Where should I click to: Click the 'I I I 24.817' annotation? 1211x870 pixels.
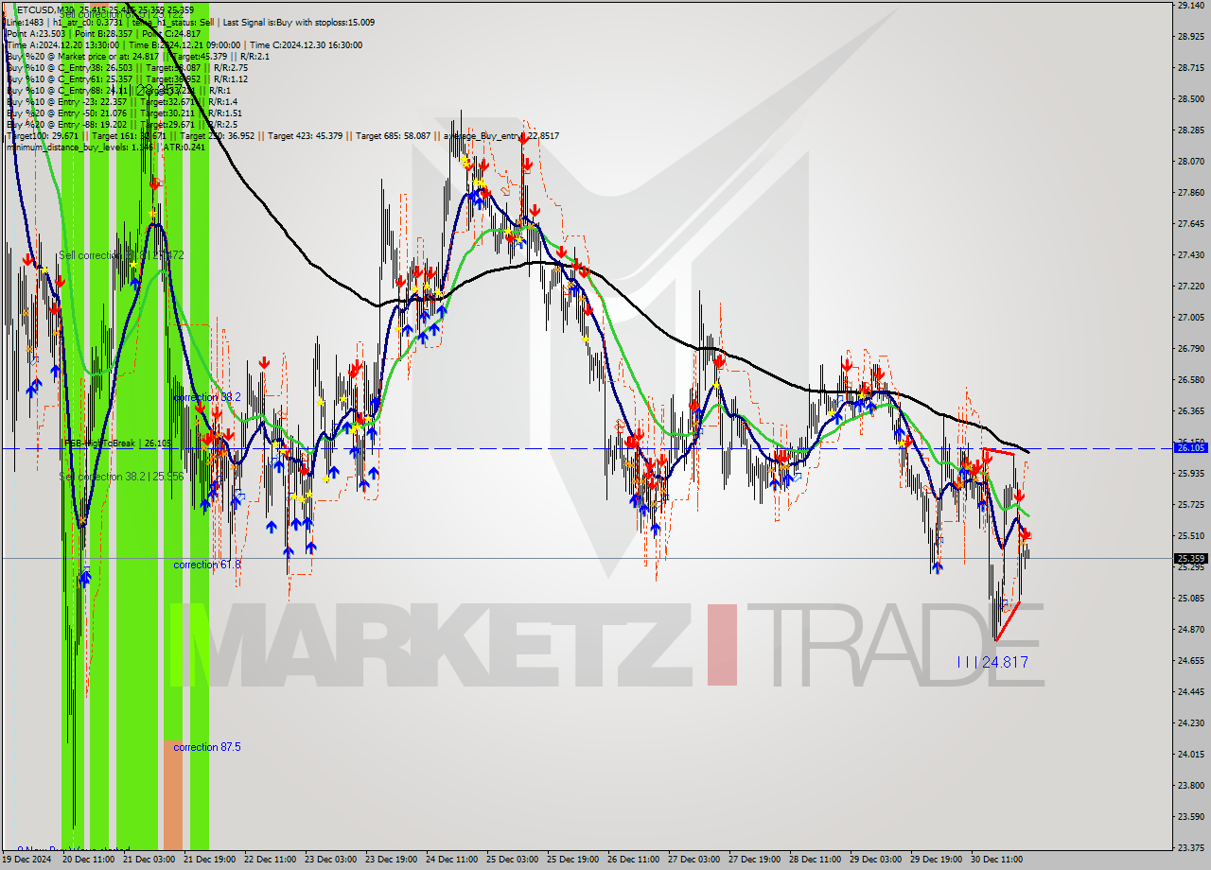(992, 662)
